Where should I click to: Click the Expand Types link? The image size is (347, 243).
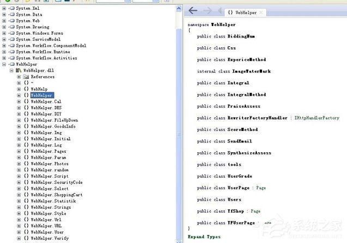point(204,237)
